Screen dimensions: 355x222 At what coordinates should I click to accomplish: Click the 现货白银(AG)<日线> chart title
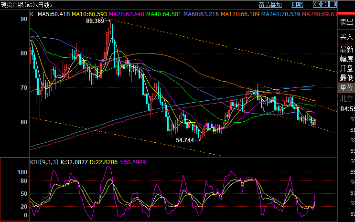pos(26,5)
